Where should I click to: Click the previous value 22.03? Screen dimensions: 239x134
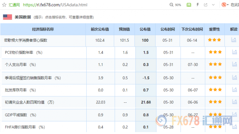[100, 102]
